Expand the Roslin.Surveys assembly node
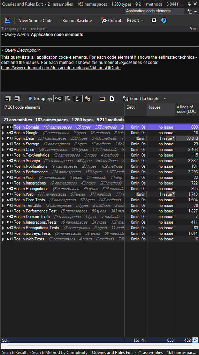The height and width of the screenshot is (355, 199). pos(3,161)
